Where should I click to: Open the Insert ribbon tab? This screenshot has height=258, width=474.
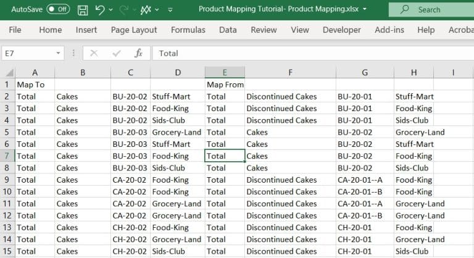(86, 30)
